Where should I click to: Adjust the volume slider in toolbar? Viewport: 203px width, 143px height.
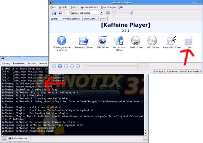click(x=121, y=13)
